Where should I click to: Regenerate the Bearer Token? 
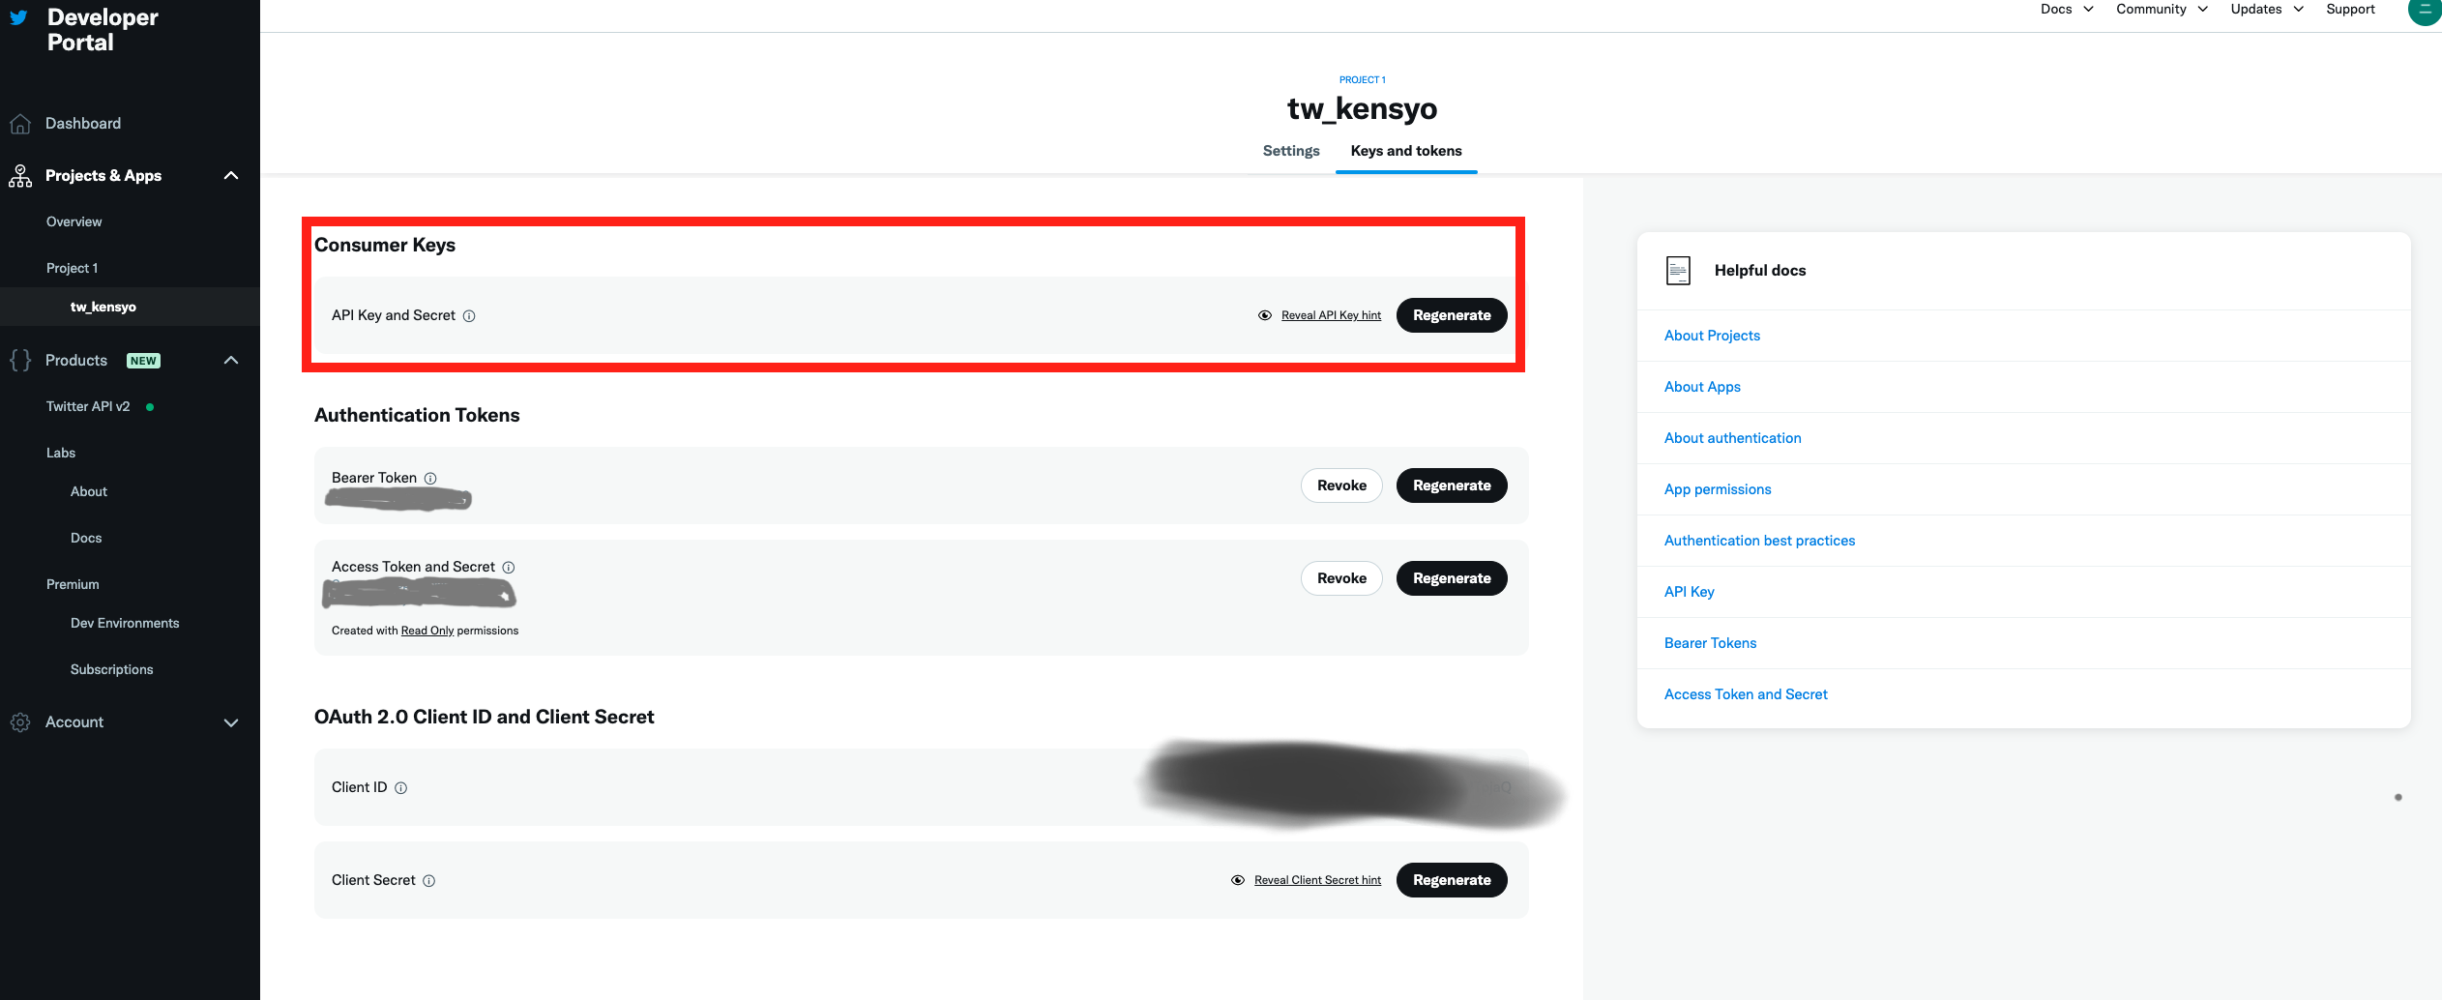click(1452, 485)
